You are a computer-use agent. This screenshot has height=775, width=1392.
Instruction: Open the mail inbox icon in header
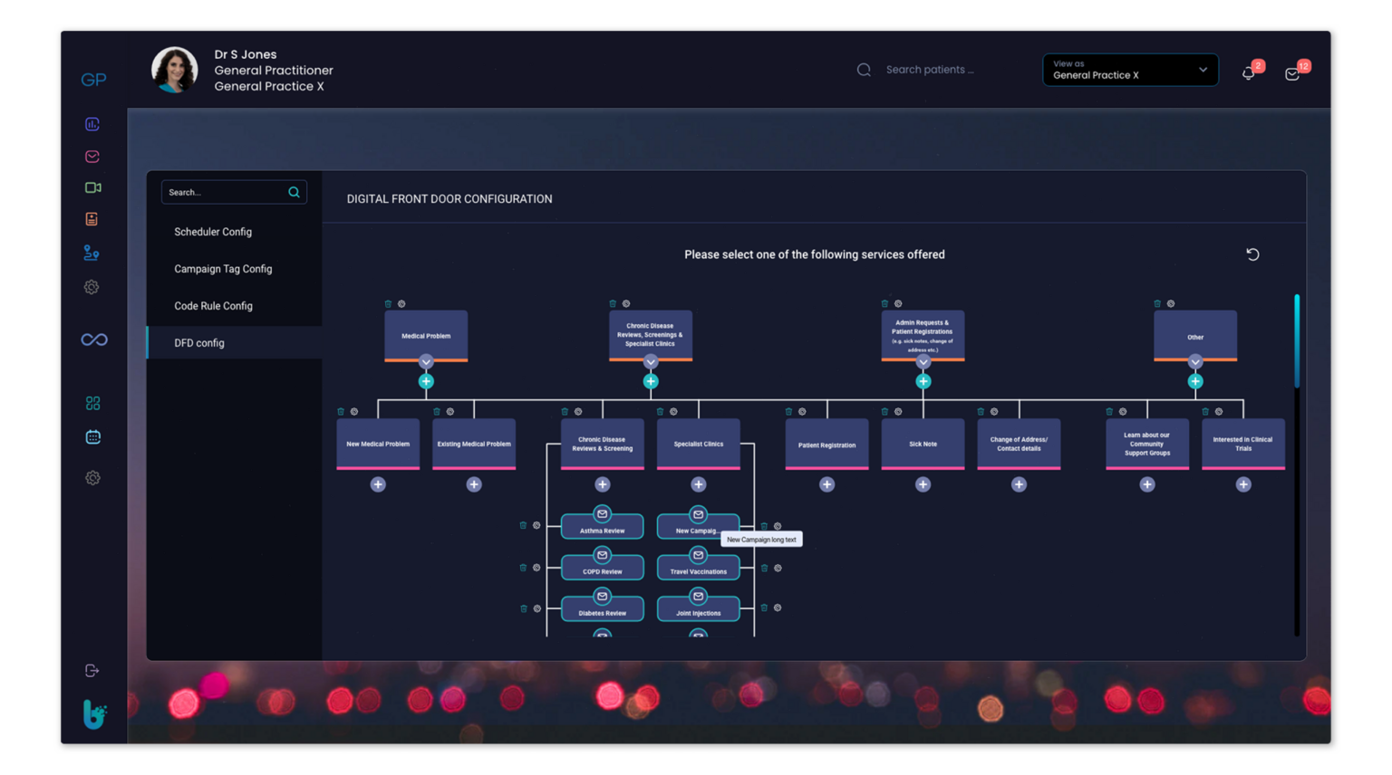pos(1292,74)
